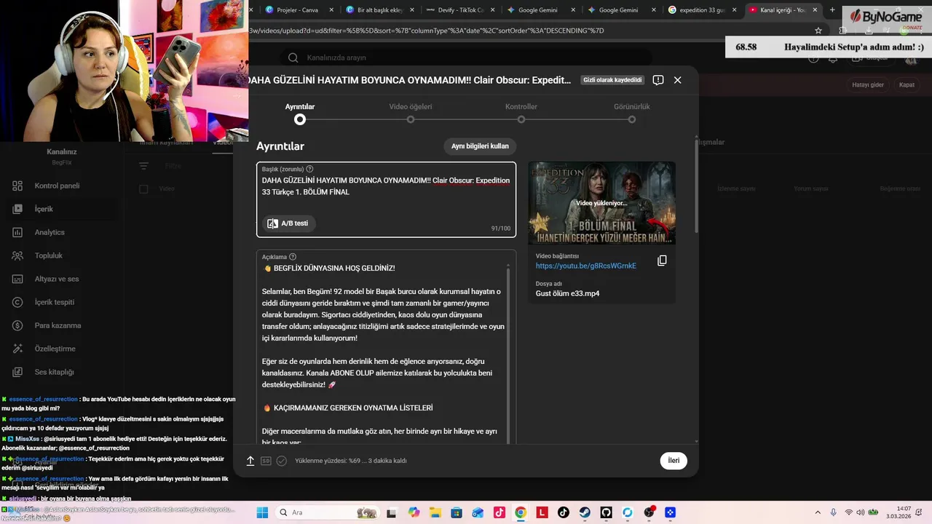The width and height of the screenshot is (932, 524).
Task: Go to Video öğeleri step
Action: [411, 113]
